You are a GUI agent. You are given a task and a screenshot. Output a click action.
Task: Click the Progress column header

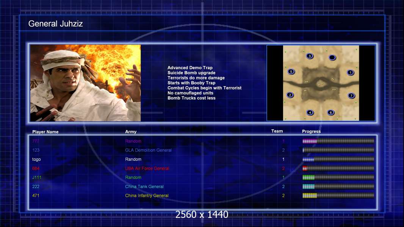(311, 131)
